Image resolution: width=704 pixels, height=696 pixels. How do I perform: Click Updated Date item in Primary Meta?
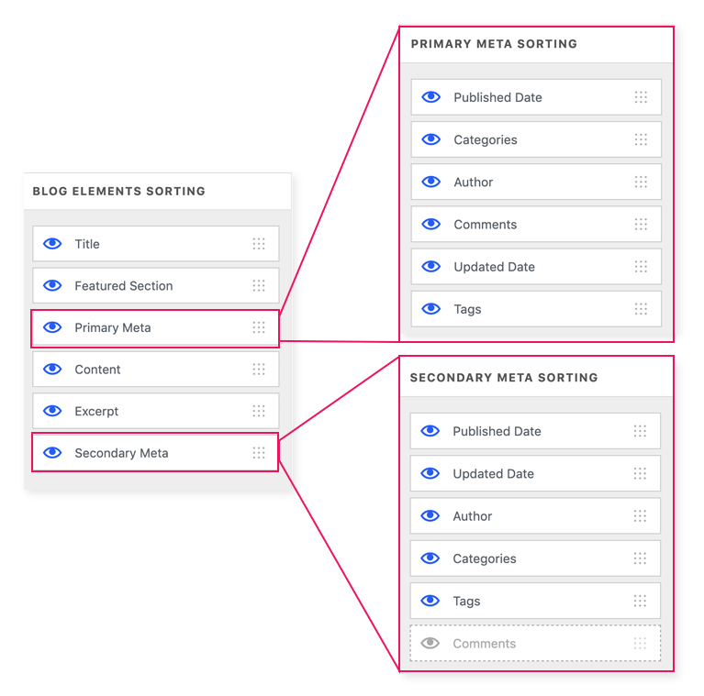536,266
